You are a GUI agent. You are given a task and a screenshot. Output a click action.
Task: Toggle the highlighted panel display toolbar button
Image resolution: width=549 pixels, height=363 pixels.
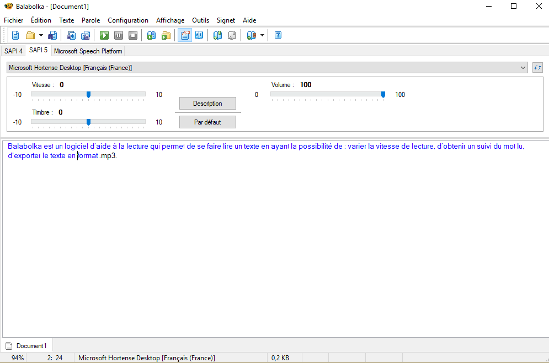pos(185,35)
